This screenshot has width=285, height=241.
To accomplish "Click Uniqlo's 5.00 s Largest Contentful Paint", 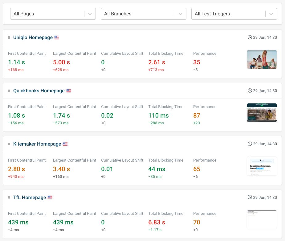I will coord(61,62).
